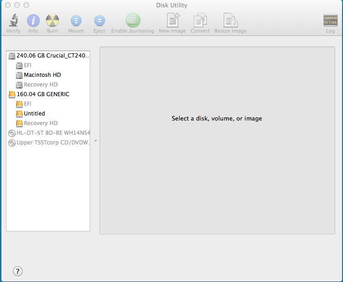Select EFI under the GENERIC disk

(48, 104)
